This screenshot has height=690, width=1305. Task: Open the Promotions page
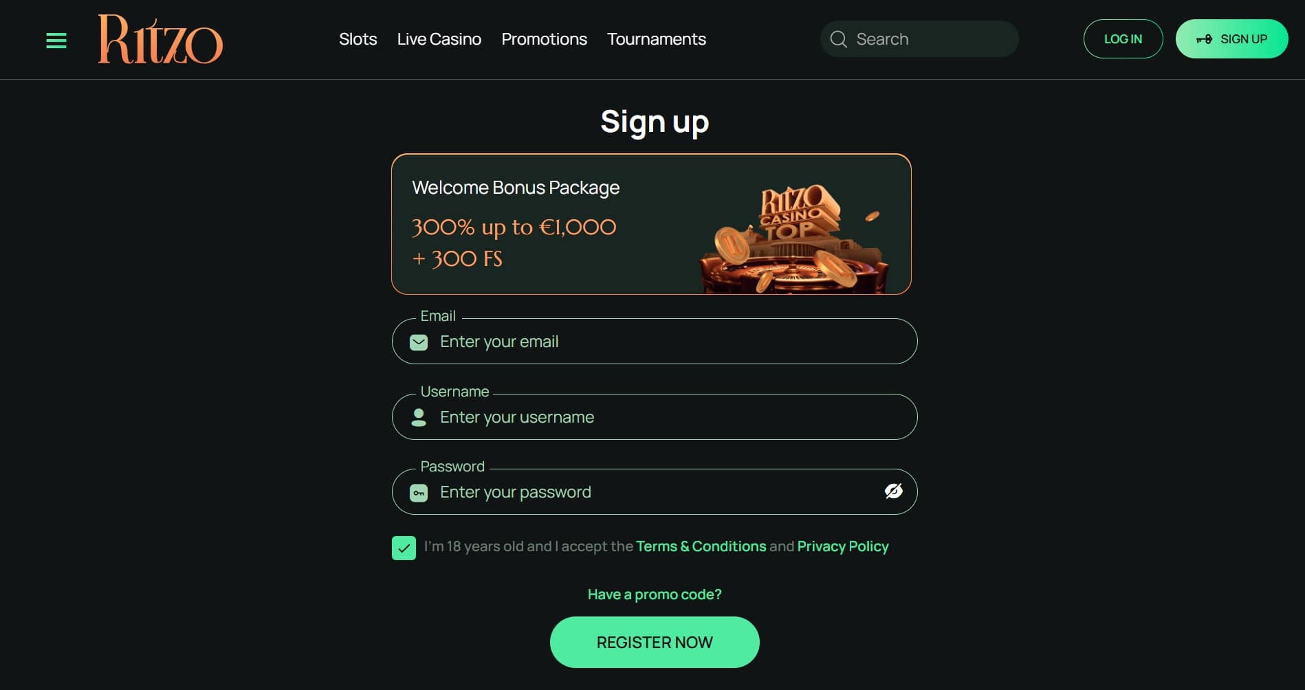[x=544, y=39]
